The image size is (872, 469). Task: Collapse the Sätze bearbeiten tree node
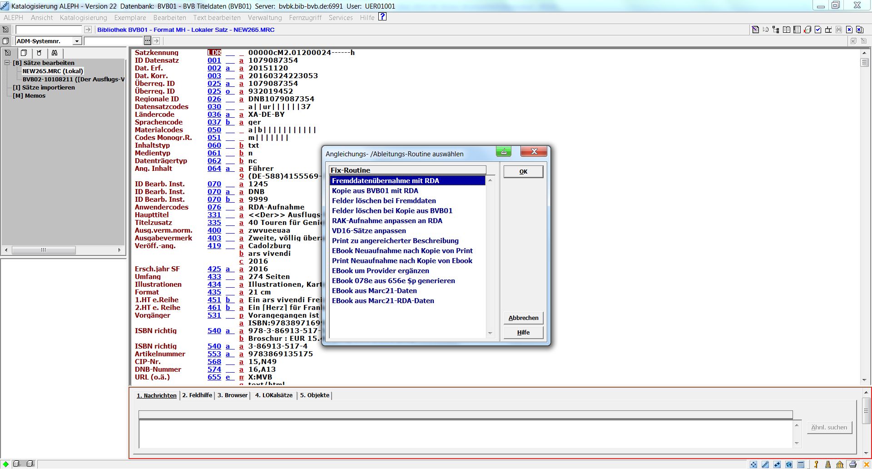(x=7, y=63)
